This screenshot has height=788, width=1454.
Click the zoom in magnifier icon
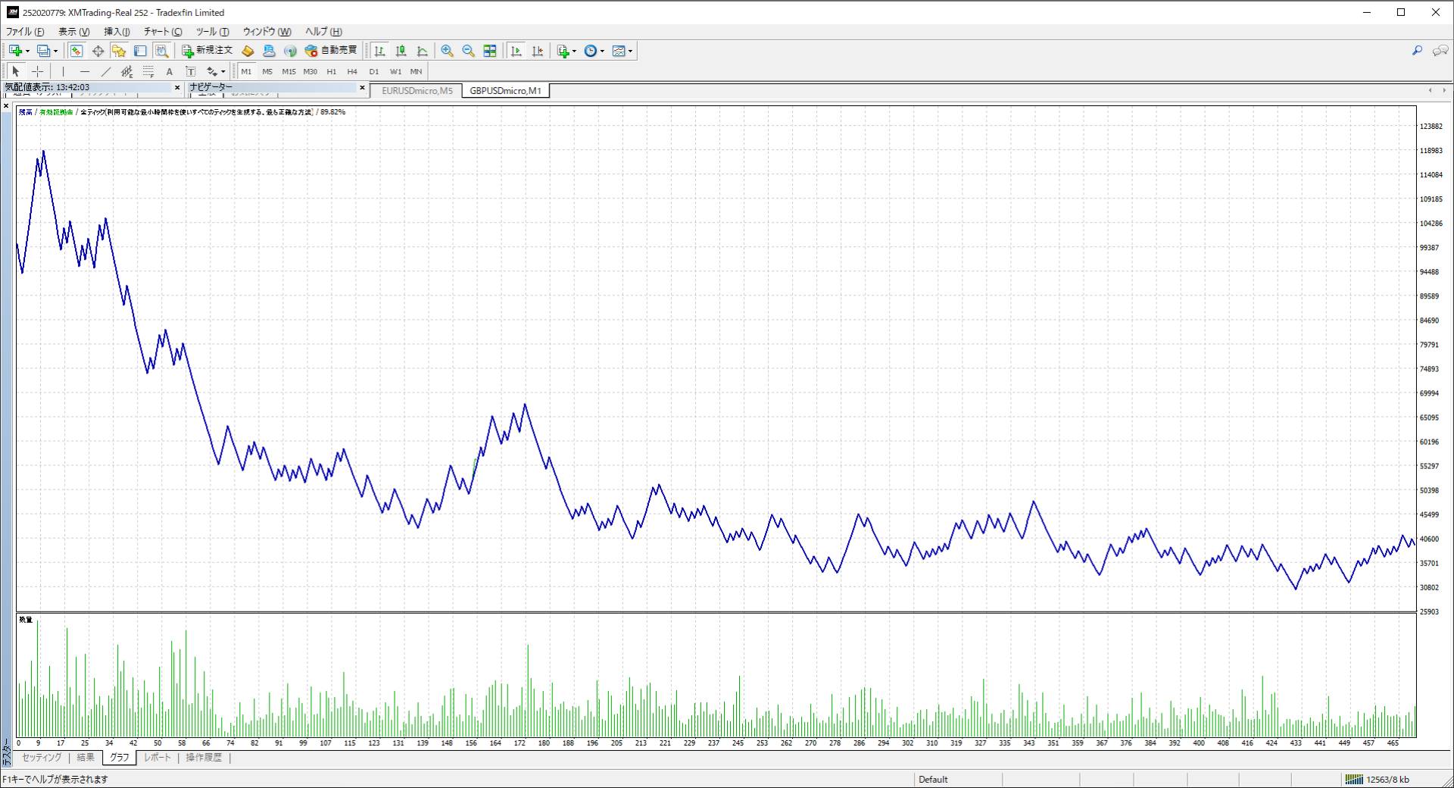pos(448,51)
